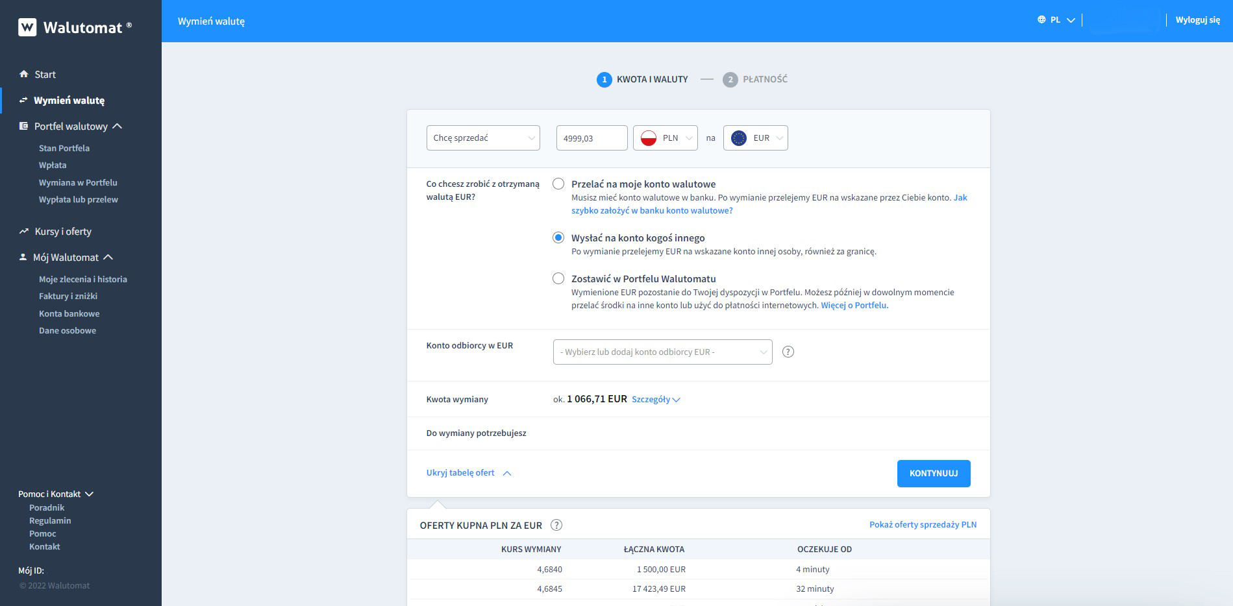Image resolution: width=1233 pixels, height=606 pixels.
Task: Open Kursy i oferty page
Action: tap(63, 231)
